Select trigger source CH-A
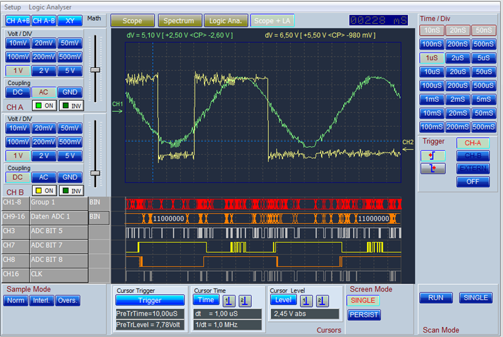503x337 pixels. coord(473,143)
